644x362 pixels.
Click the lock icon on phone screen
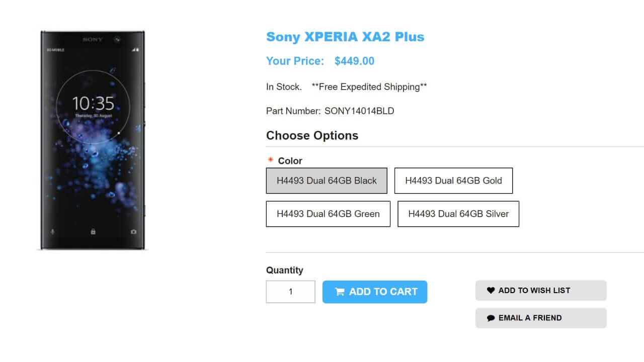(93, 232)
